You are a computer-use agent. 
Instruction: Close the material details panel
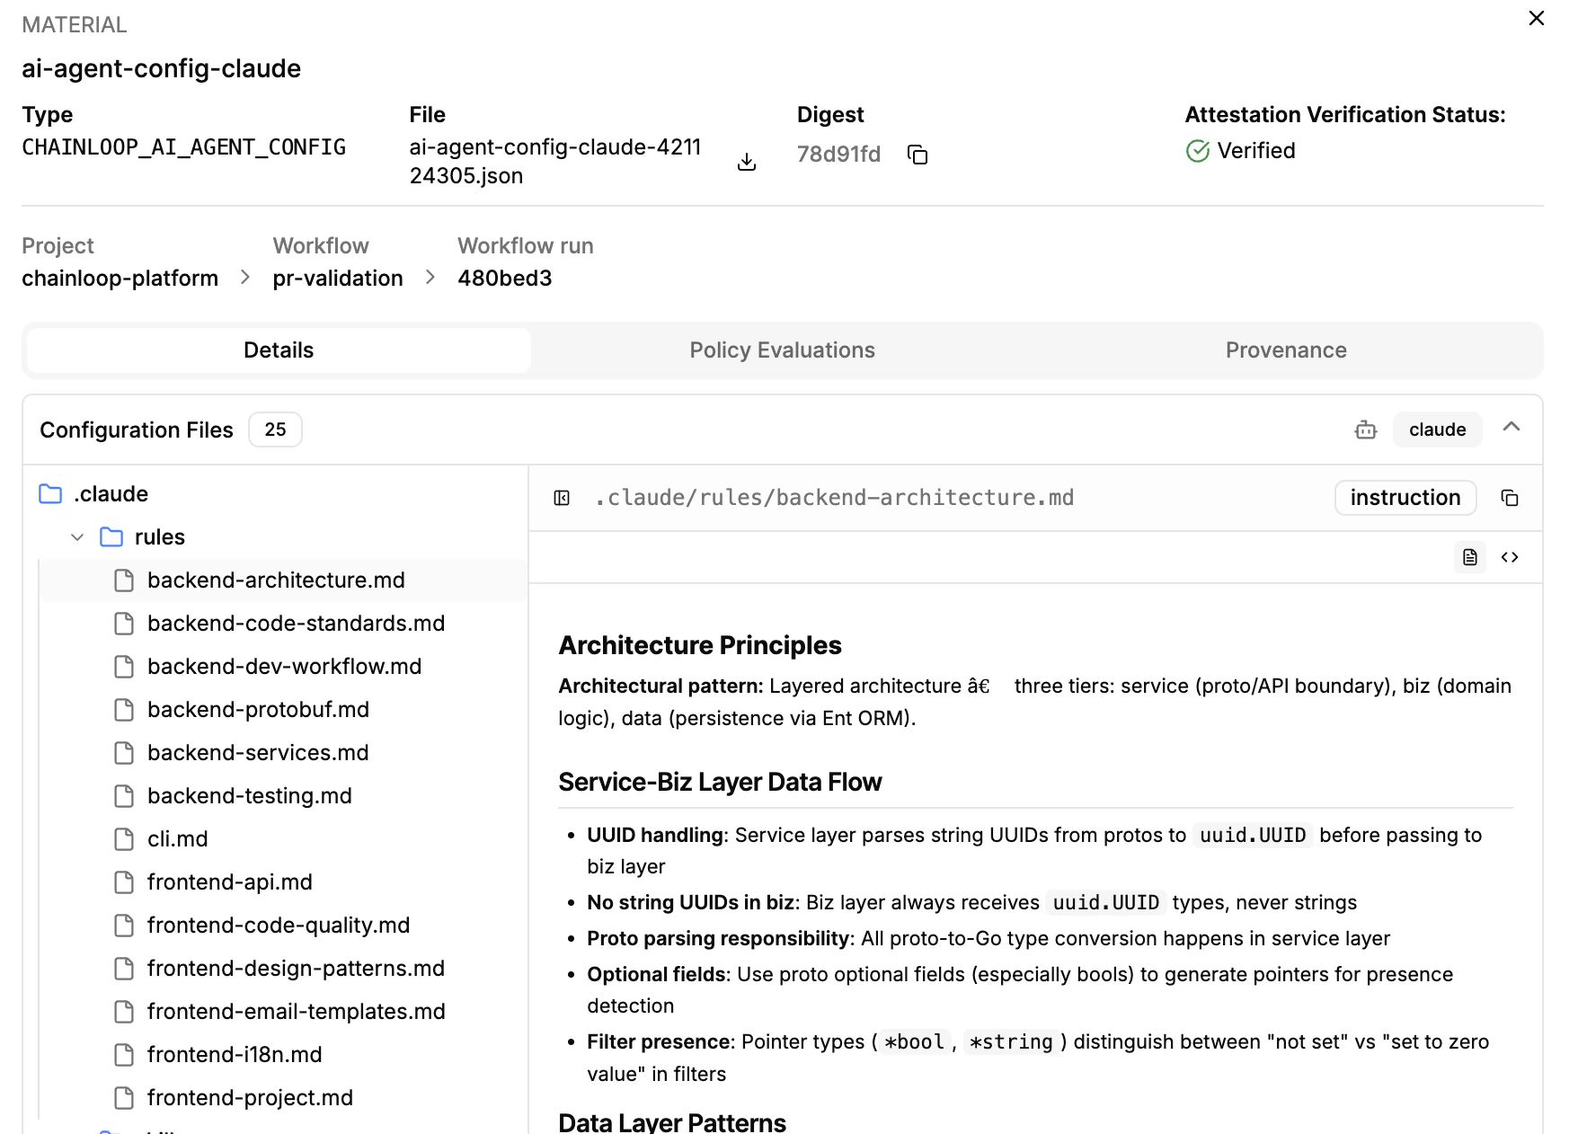pos(1536,18)
